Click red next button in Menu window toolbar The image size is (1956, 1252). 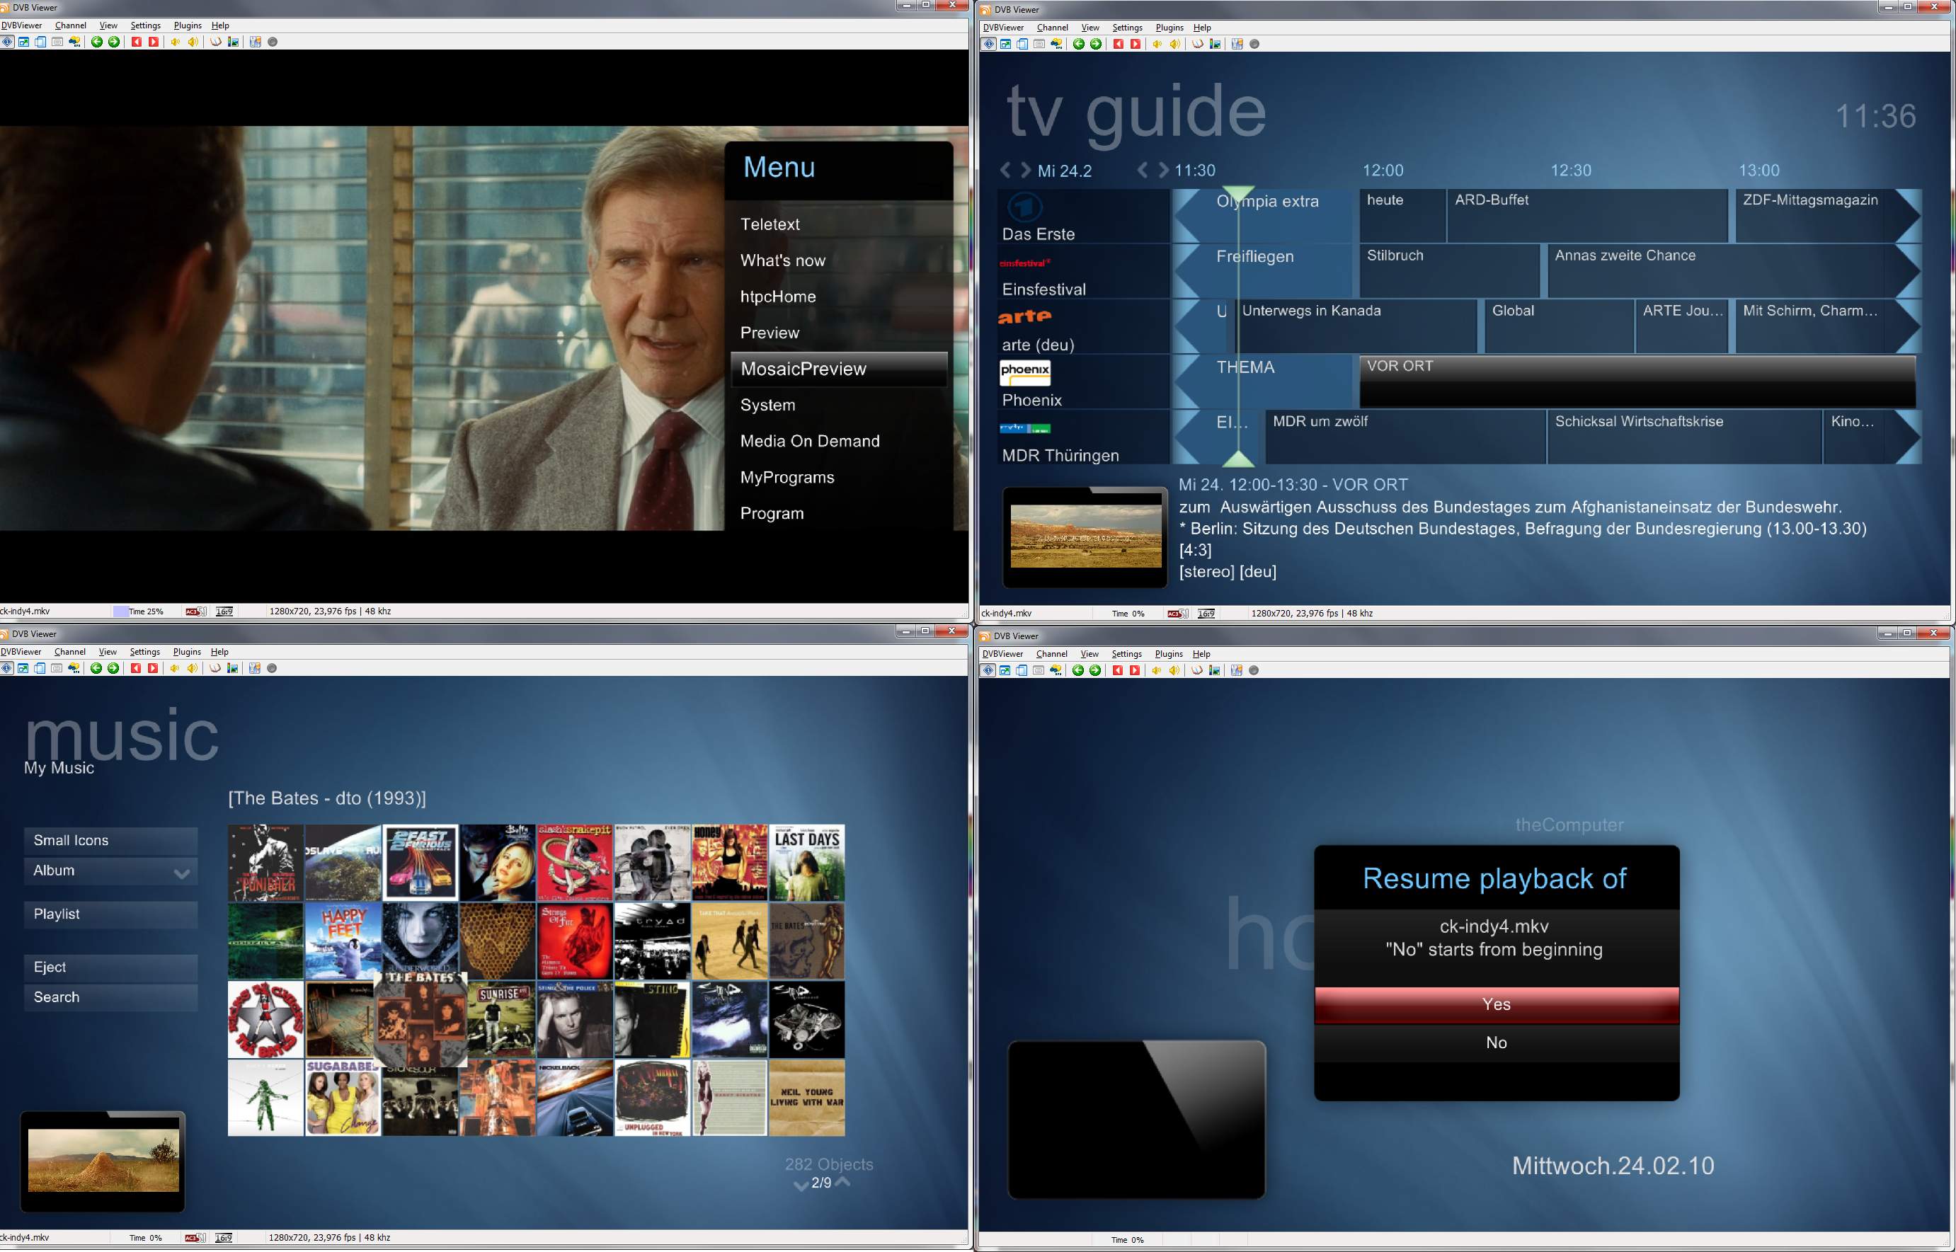(x=154, y=42)
